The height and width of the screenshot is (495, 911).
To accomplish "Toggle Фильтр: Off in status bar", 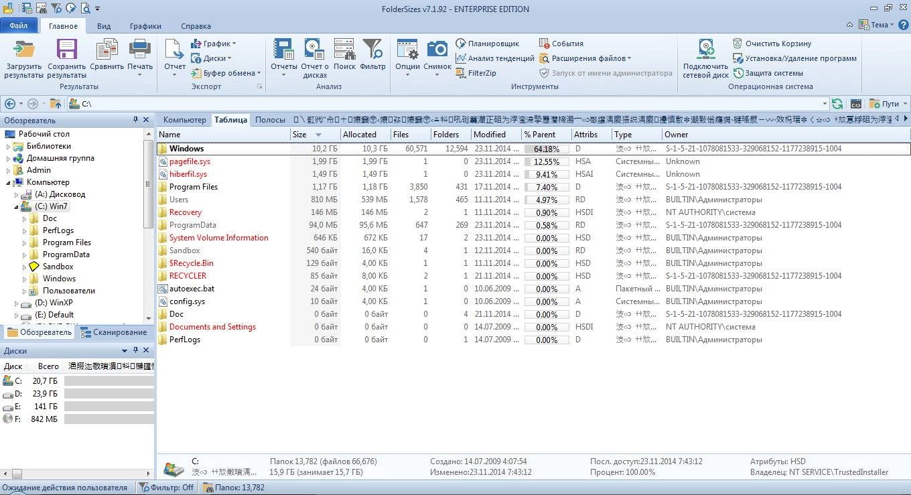I will (x=167, y=488).
